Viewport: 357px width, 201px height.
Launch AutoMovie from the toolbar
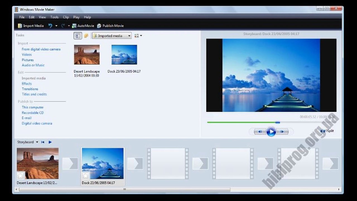point(83,26)
